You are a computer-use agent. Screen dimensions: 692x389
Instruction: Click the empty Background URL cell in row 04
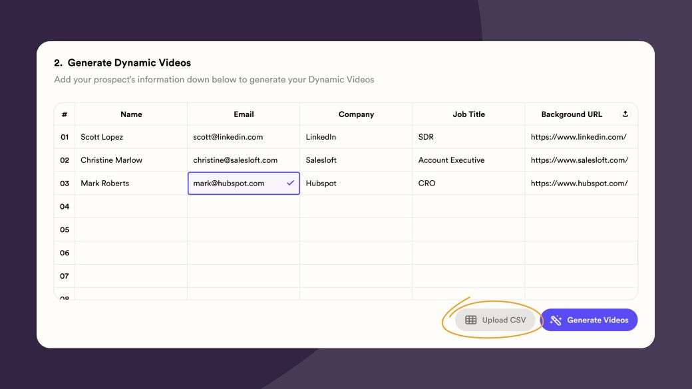pos(582,206)
